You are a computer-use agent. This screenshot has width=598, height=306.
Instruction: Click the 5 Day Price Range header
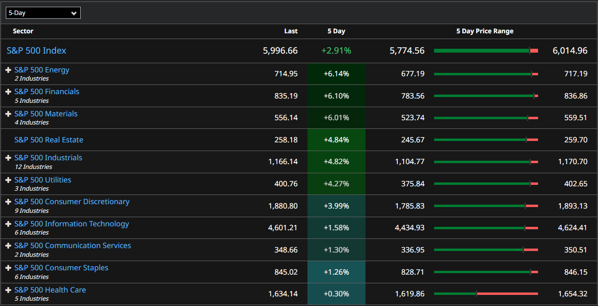pyautogui.click(x=485, y=31)
